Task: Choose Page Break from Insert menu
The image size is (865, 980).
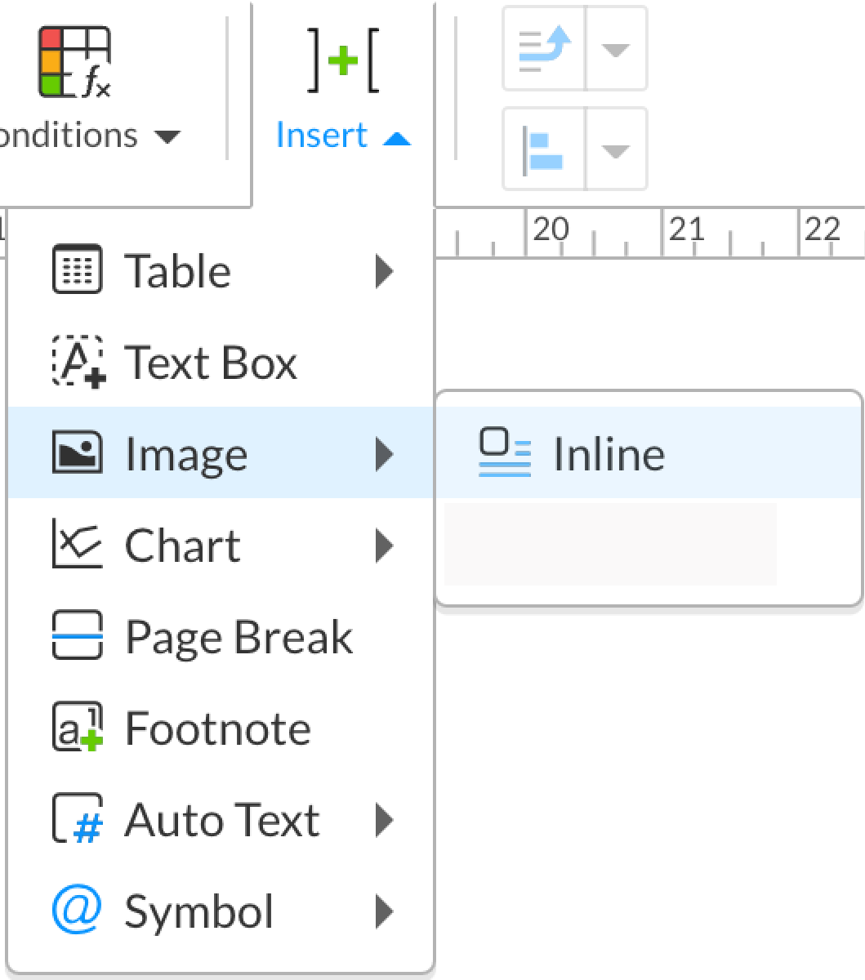Action: 238,637
